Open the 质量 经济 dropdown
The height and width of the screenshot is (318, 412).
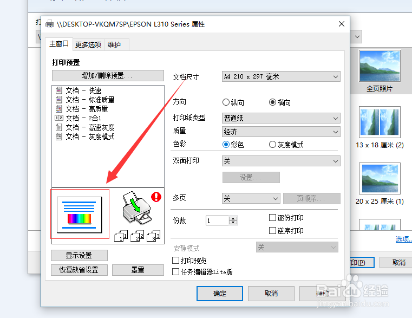click(281, 132)
